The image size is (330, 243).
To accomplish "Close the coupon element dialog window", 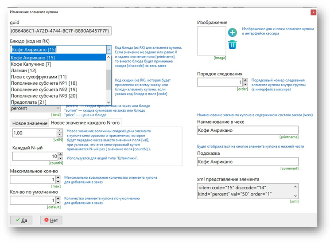I will (x=314, y=12).
